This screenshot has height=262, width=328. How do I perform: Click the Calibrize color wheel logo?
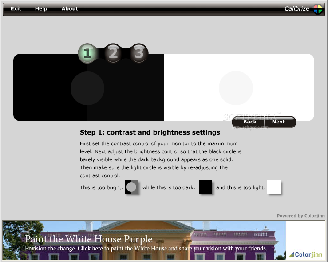(318, 9)
